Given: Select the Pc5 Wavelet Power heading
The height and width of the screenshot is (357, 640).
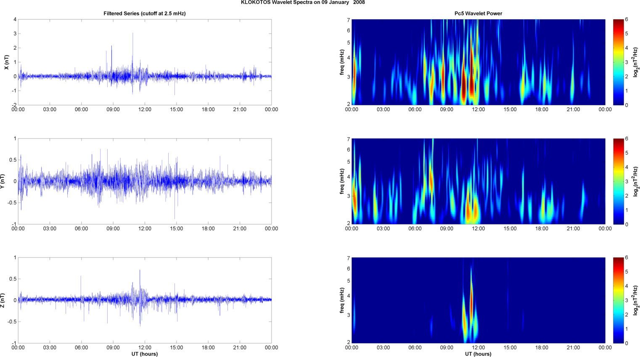Looking at the screenshot, I should 478,13.
